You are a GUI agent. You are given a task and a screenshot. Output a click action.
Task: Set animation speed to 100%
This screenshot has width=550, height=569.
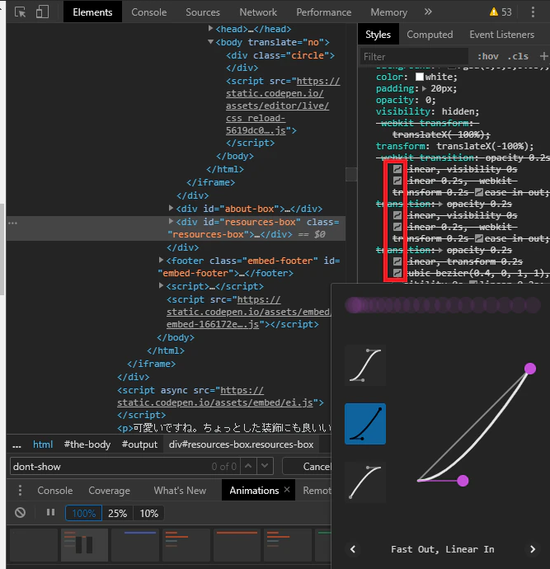click(84, 513)
